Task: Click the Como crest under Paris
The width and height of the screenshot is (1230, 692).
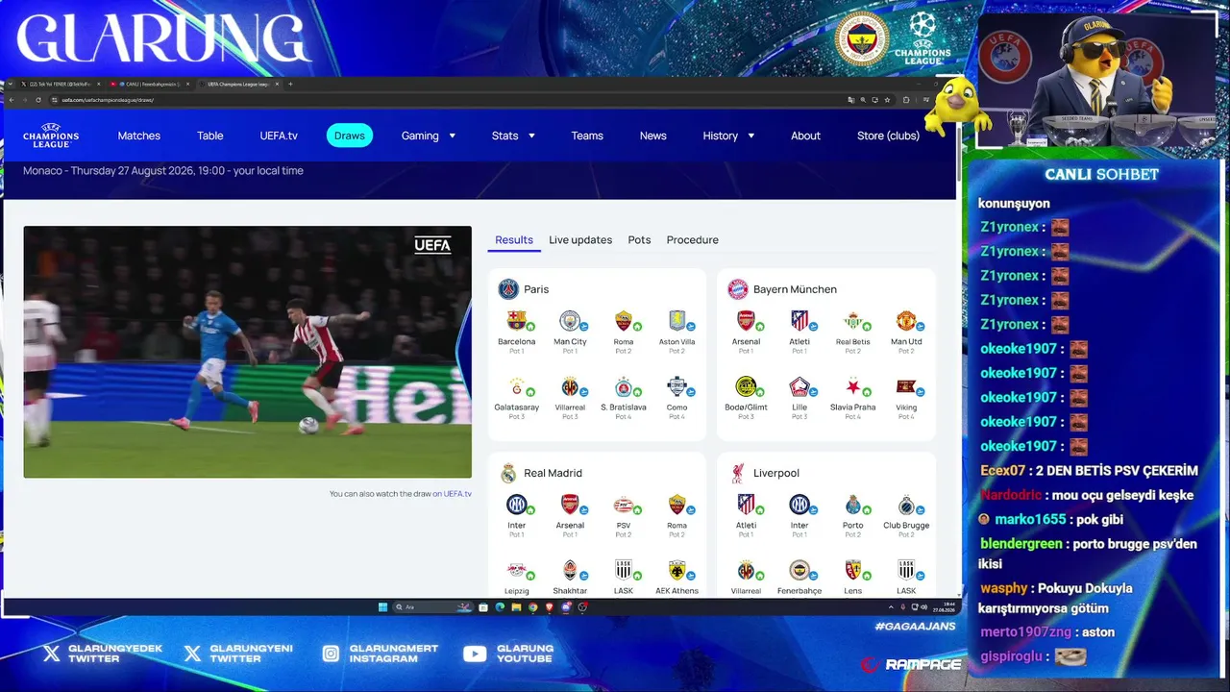Action: click(x=676, y=386)
